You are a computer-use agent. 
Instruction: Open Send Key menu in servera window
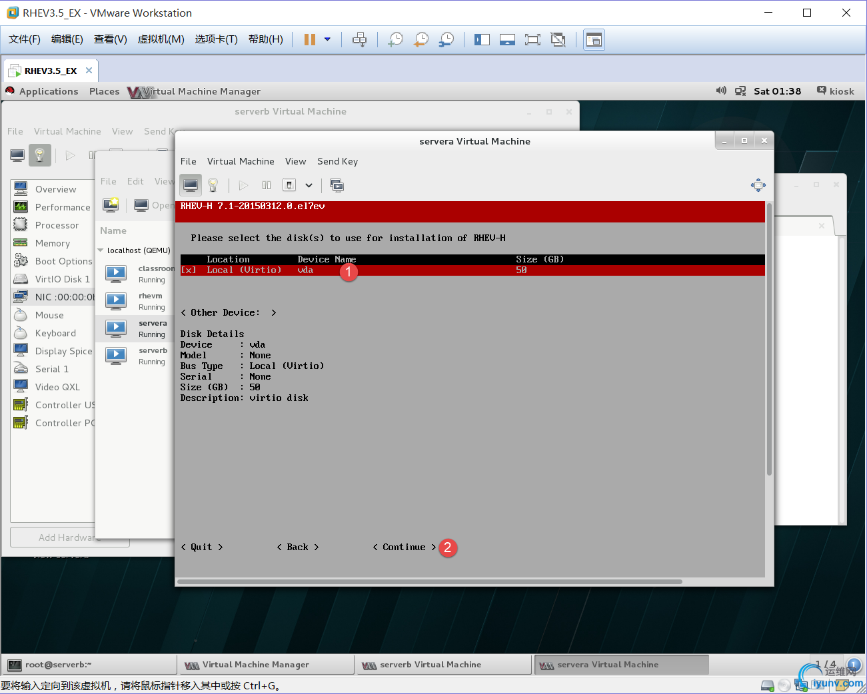pyautogui.click(x=338, y=161)
